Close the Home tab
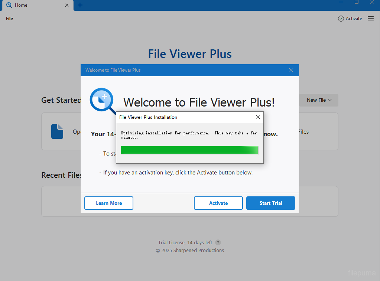Image resolution: width=380 pixels, height=281 pixels. pyautogui.click(x=67, y=5)
